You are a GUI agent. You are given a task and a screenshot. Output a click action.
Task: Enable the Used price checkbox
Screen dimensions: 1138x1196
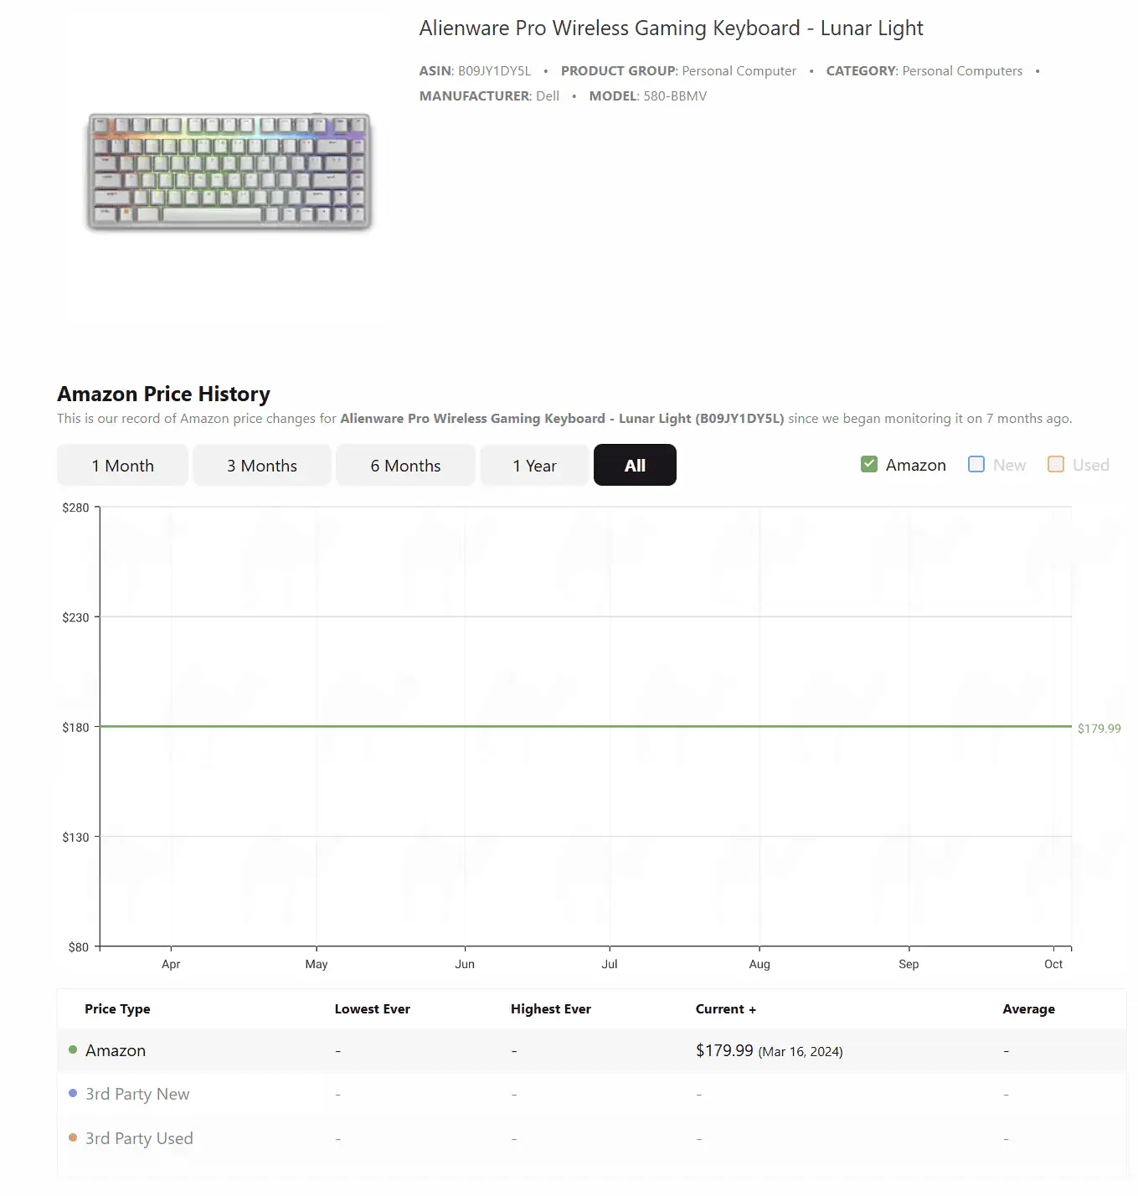(x=1056, y=465)
